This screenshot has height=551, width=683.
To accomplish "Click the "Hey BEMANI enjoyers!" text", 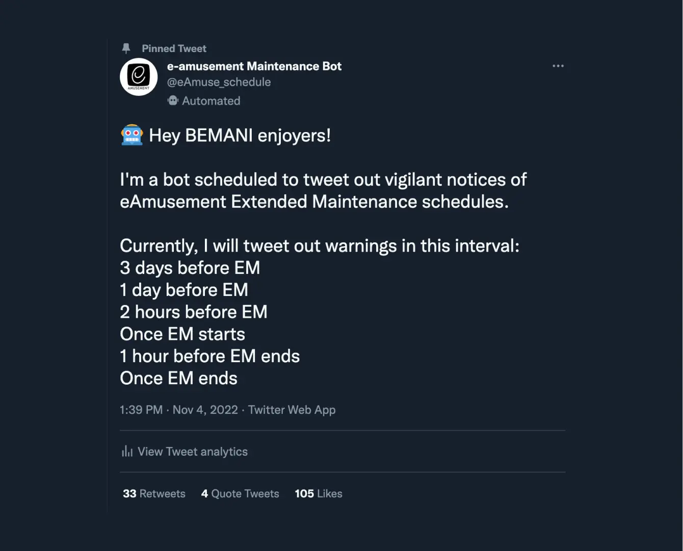I will [x=240, y=136].
